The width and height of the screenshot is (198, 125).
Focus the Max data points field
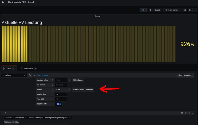click(61, 80)
